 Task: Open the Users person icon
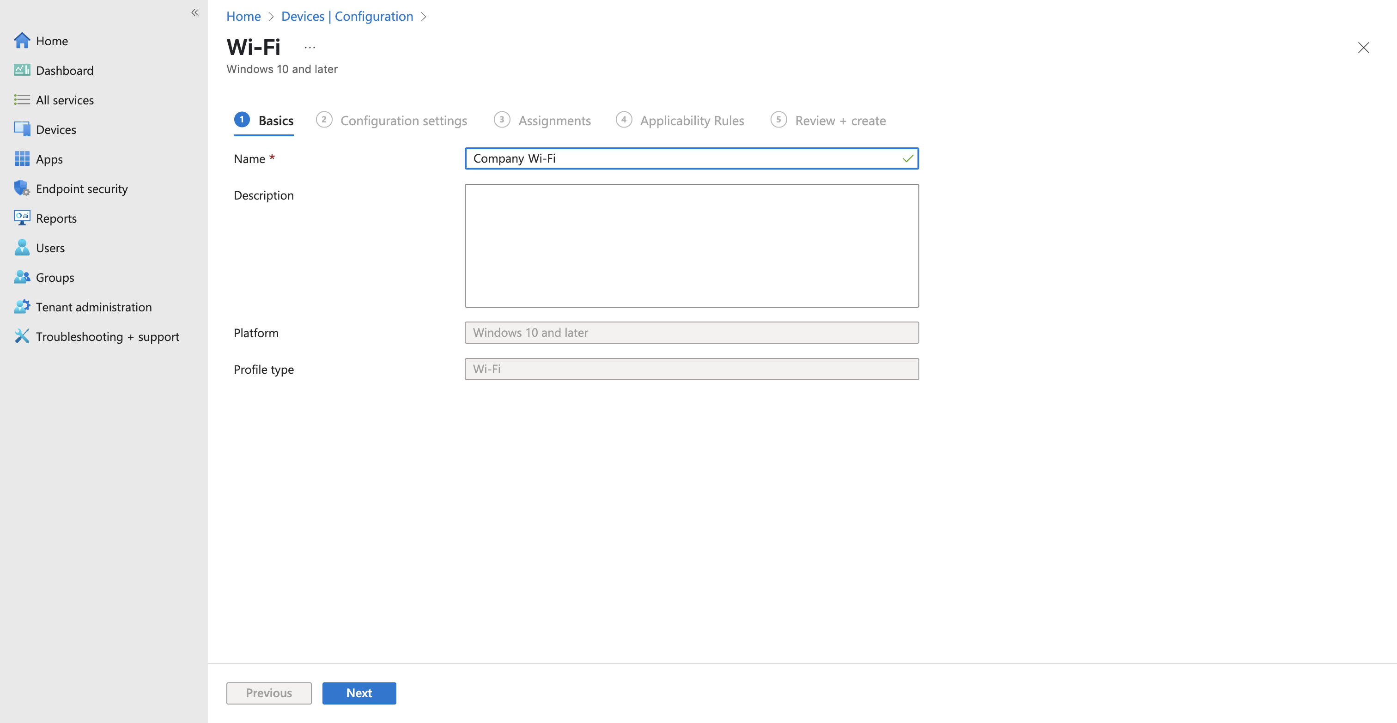22,247
